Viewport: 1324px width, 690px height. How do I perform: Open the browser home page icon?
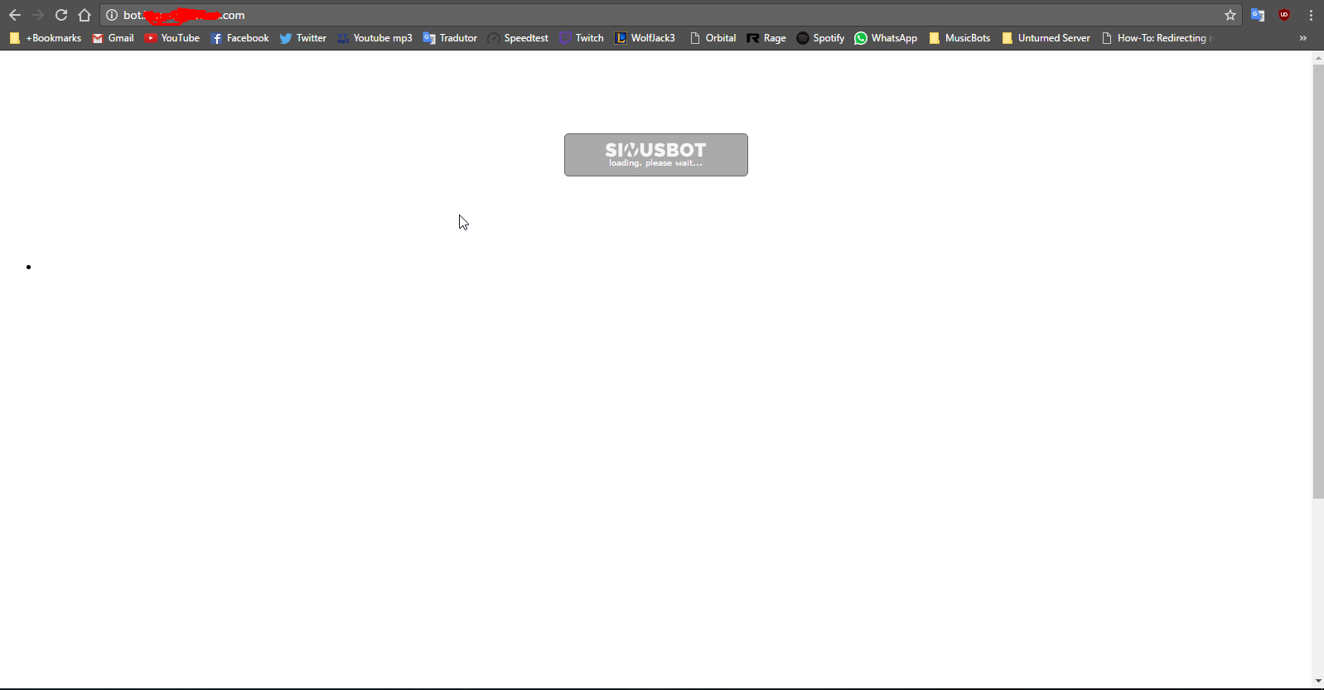tap(85, 15)
